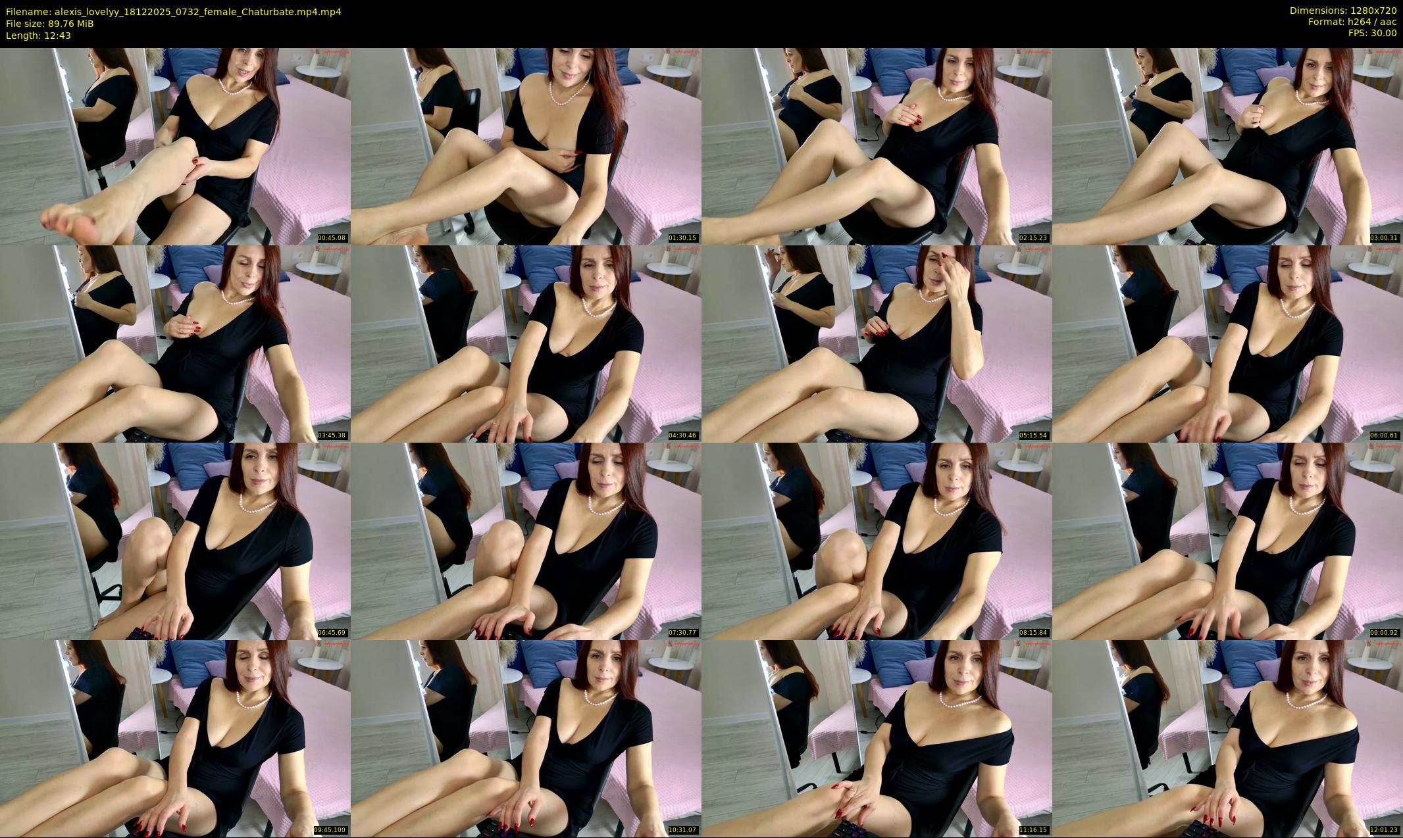Open the thumbnail labeled 05:15.54

tap(877, 343)
